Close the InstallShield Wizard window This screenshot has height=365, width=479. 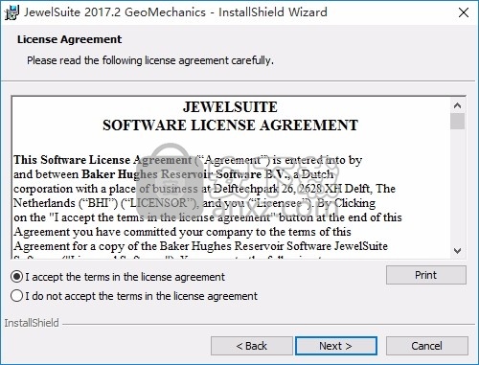(x=464, y=12)
